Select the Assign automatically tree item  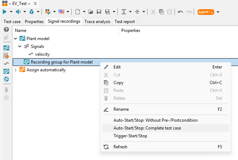pos(46,70)
